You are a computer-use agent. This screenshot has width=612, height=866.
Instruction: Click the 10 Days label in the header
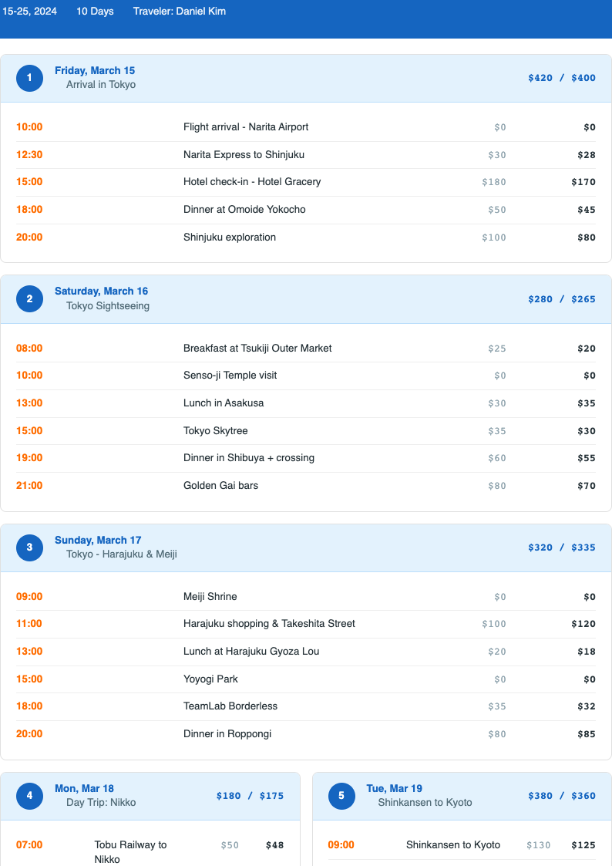(x=94, y=11)
